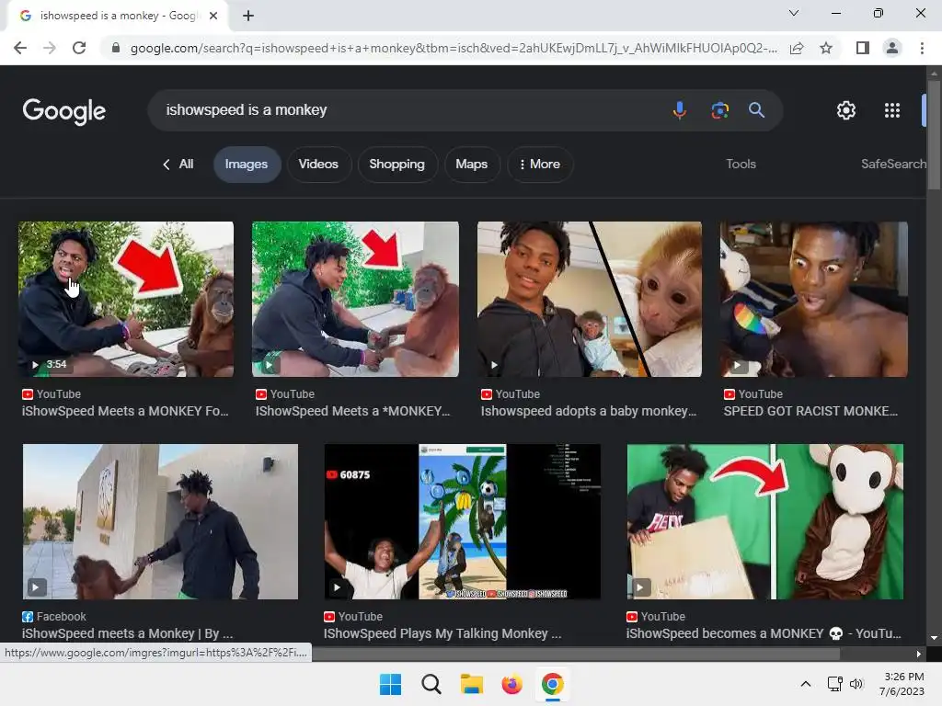
Task: Open the Chrome profile avatar
Action: point(892,48)
